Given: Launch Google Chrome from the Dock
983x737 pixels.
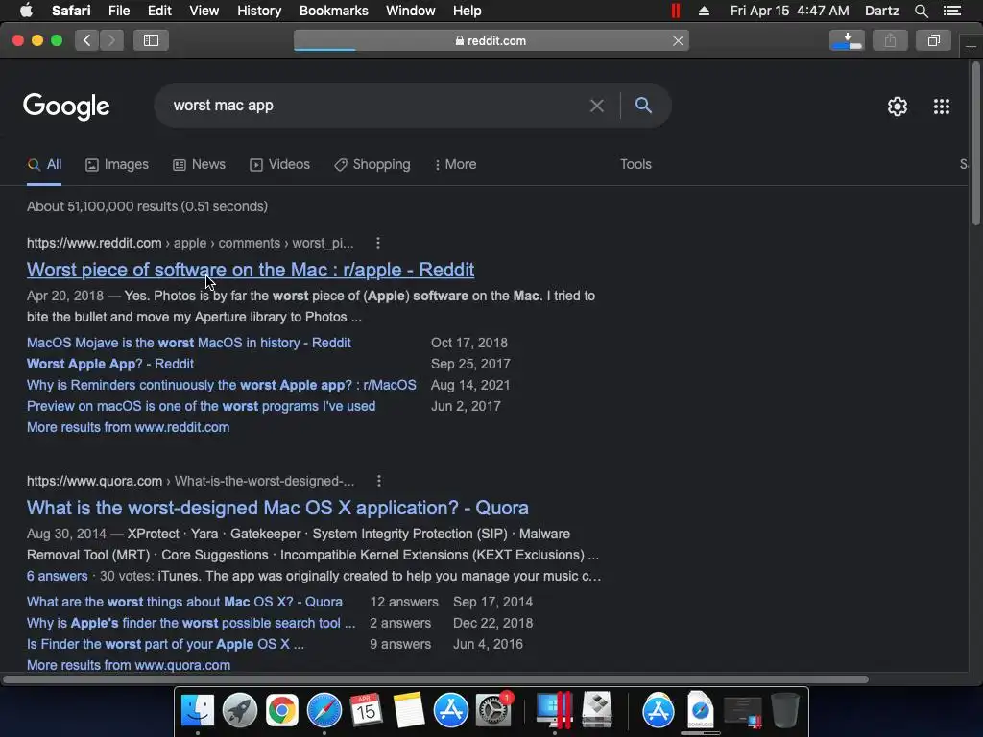Looking at the screenshot, I should pyautogui.click(x=281, y=710).
